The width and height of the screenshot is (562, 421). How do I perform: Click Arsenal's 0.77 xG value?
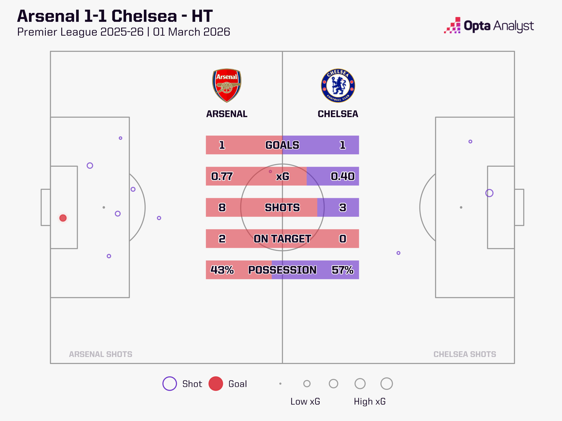coord(222,176)
